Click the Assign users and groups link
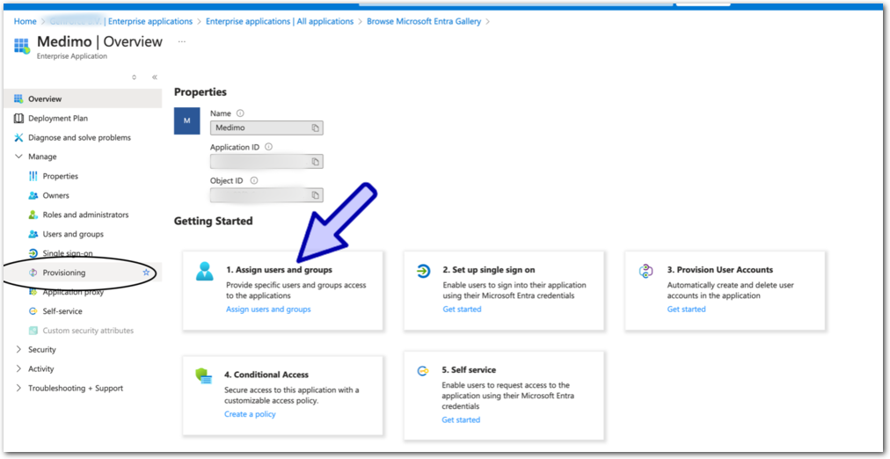Image resolution: width=890 pixels, height=459 pixels. [268, 310]
